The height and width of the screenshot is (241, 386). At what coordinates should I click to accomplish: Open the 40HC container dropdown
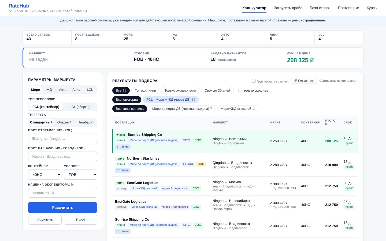click(x=45, y=175)
